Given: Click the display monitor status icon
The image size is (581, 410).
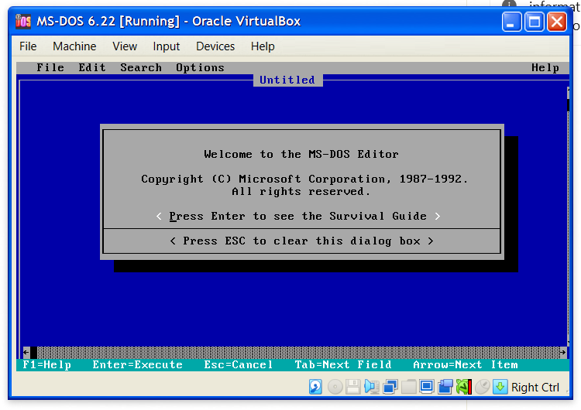Looking at the screenshot, I should pyautogui.click(x=427, y=387).
